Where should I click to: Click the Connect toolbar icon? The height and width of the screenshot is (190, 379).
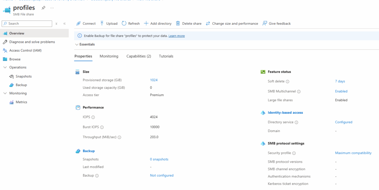coord(78,24)
